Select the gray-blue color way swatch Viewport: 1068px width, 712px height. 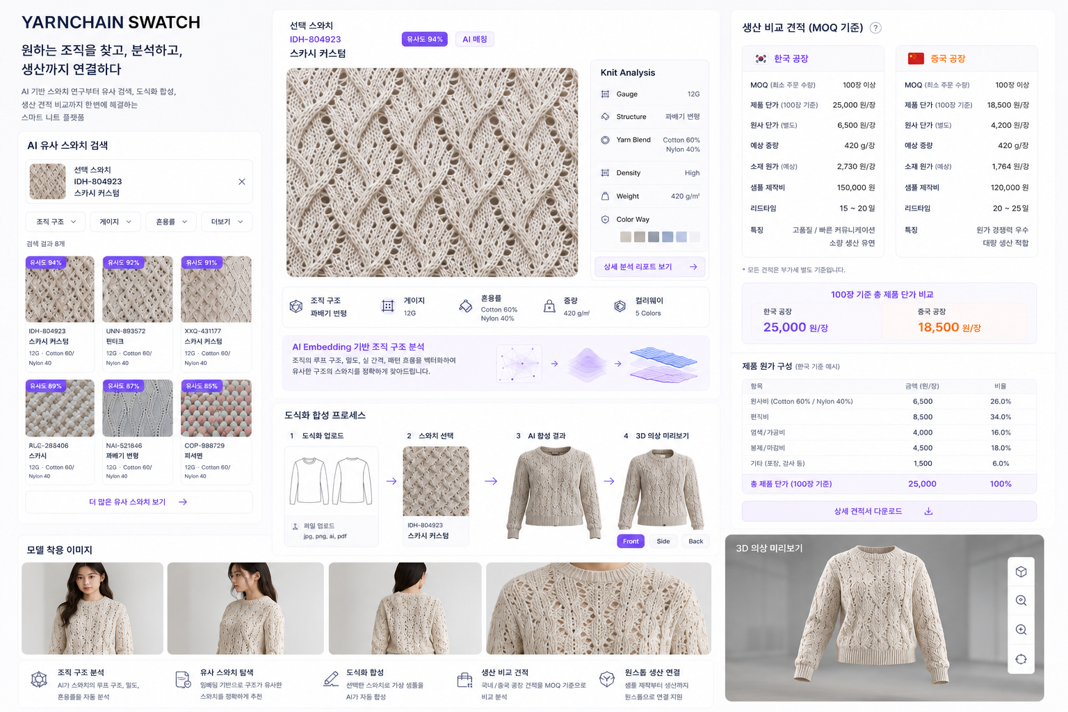654,237
